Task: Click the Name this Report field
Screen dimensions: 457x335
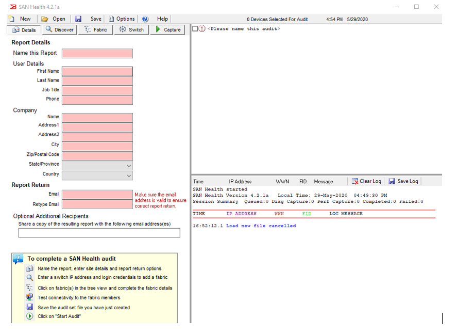Action: pos(97,53)
